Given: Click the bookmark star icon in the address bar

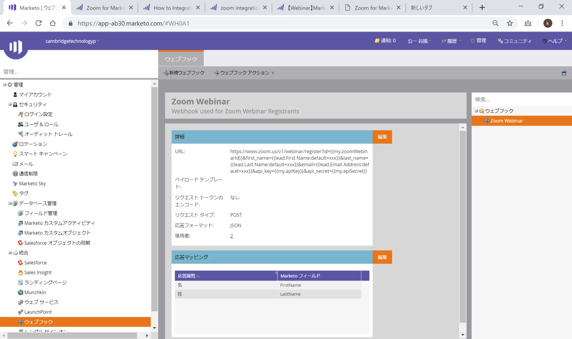Looking at the screenshot, I should 510,23.
